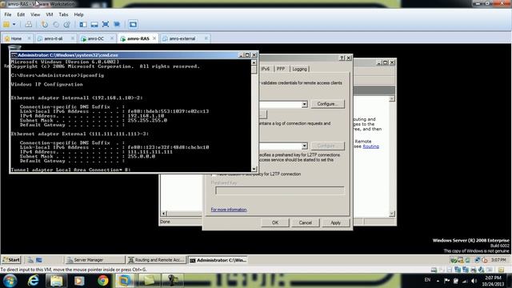Open the media player host taskbar icon

point(79,281)
